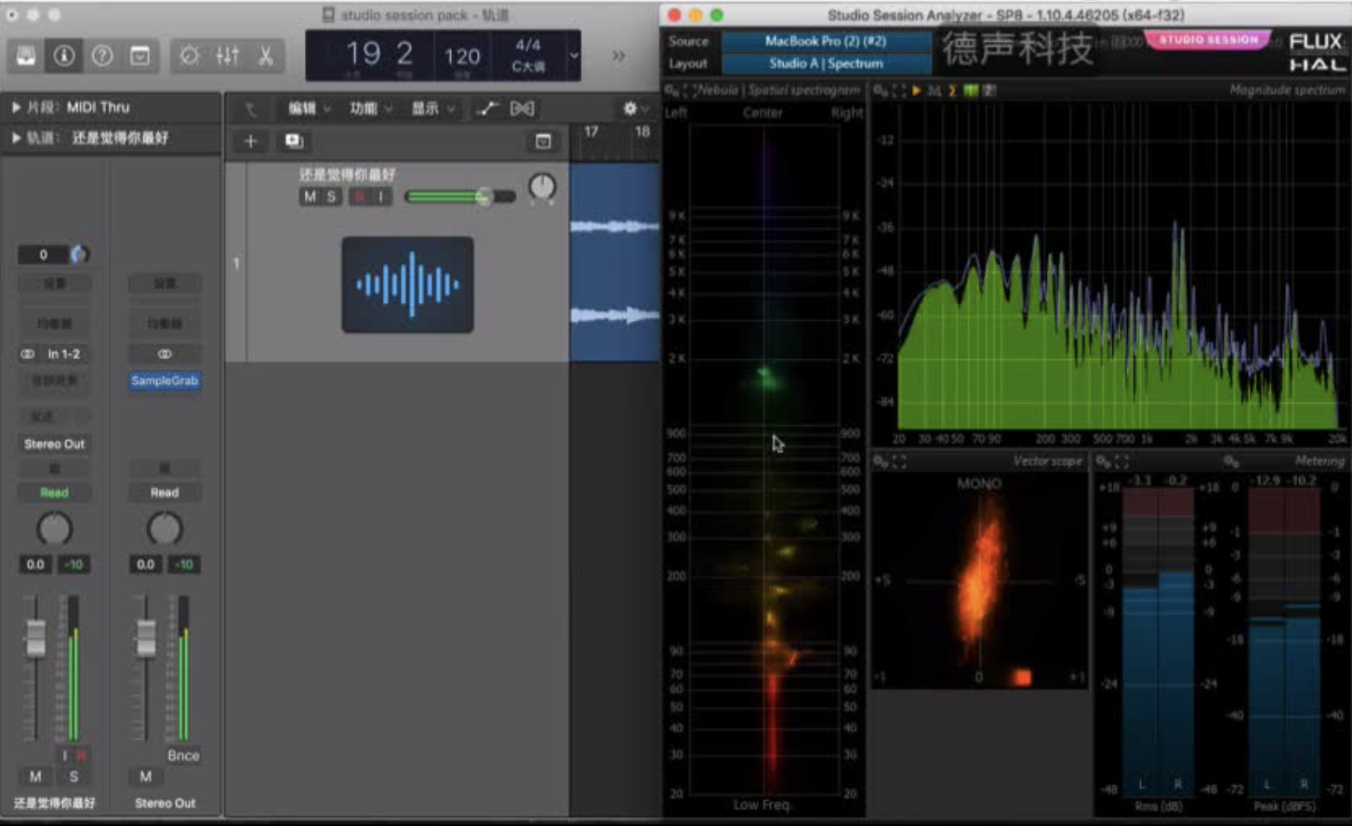
Task: Click the track header pan knob
Action: click(542, 189)
